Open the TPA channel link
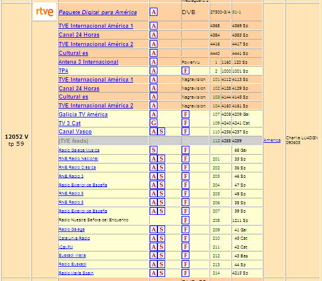 [x=63, y=71]
